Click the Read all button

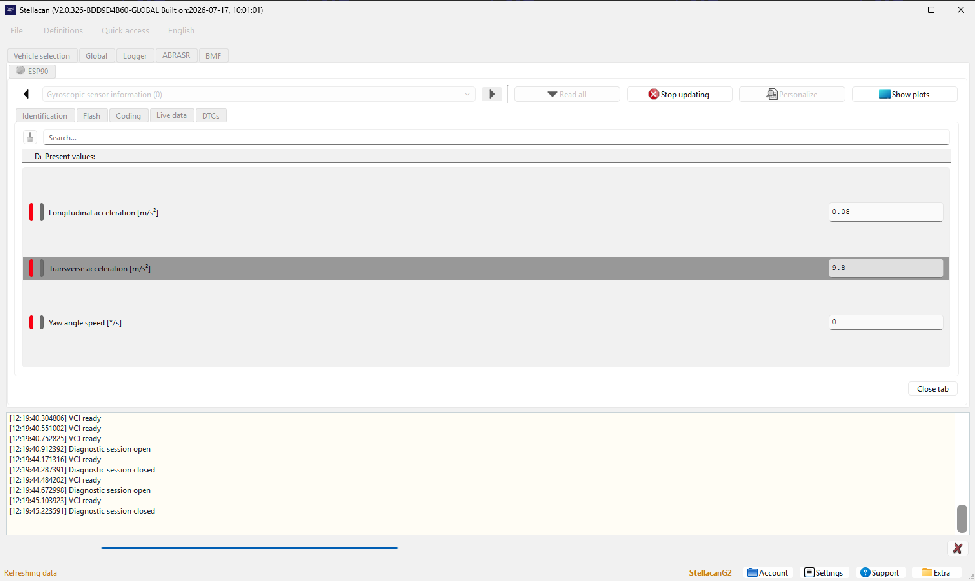pos(567,94)
